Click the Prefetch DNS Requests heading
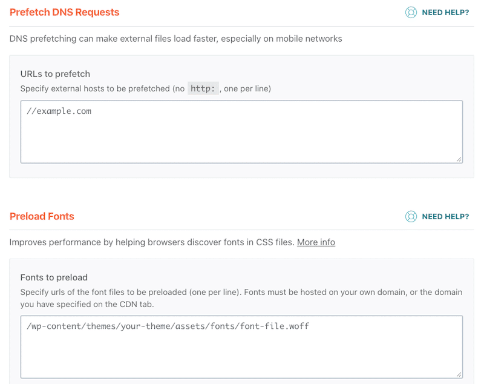 click(x=64, y=12)
